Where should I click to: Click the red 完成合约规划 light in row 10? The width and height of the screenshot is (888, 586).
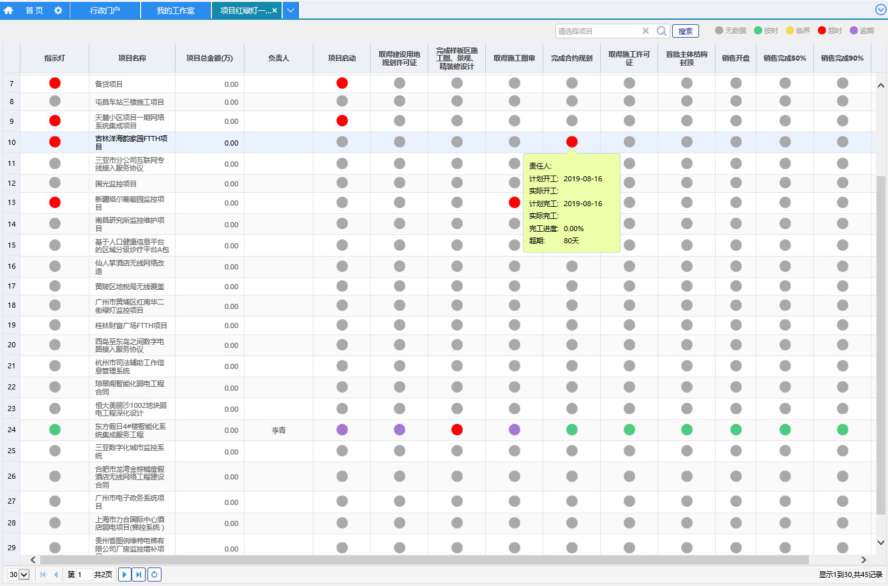[x=572, y=142]
